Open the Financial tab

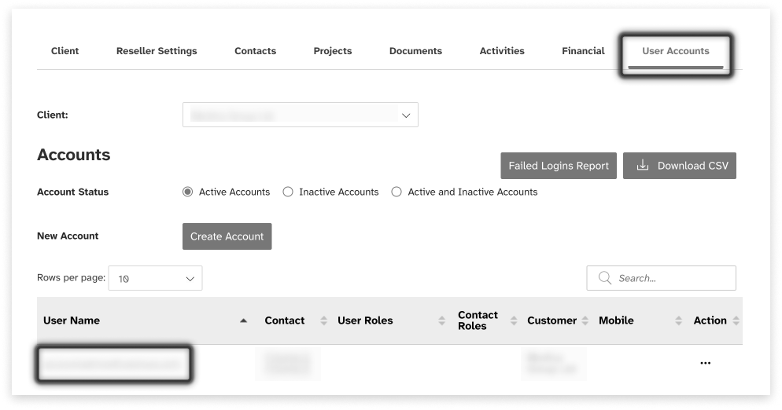pyautogui.click(x=583, y=51)
